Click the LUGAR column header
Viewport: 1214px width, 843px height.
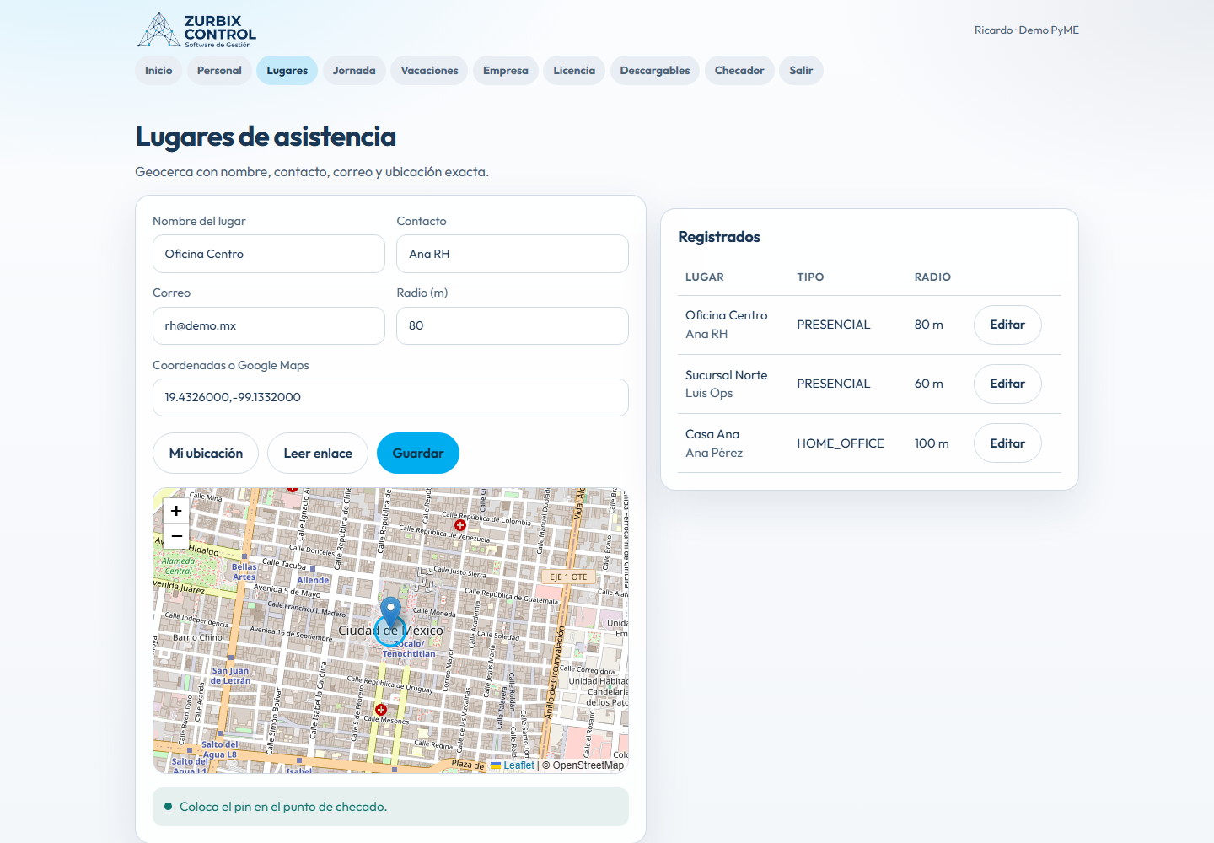(705, 277)
